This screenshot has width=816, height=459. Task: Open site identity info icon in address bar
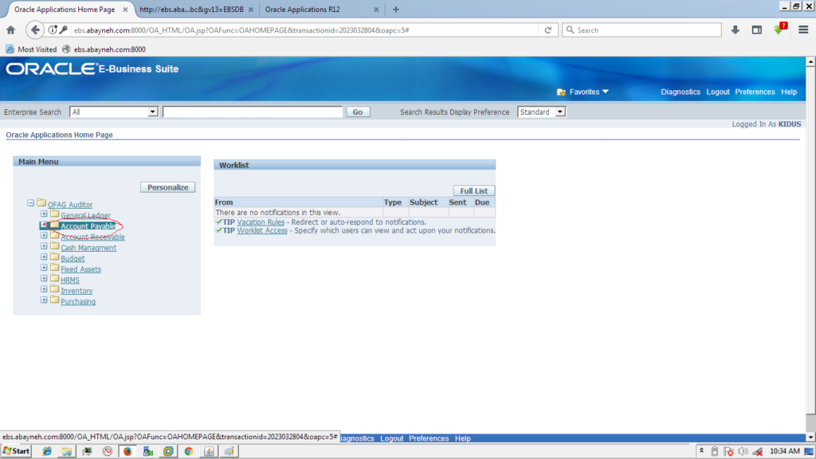pyautogui.click(x=53, y=30)
